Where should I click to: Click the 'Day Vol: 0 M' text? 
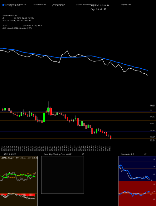tap(98, 9)
